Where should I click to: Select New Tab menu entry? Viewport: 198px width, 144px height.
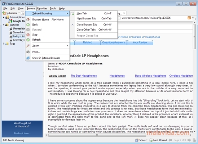93,13
